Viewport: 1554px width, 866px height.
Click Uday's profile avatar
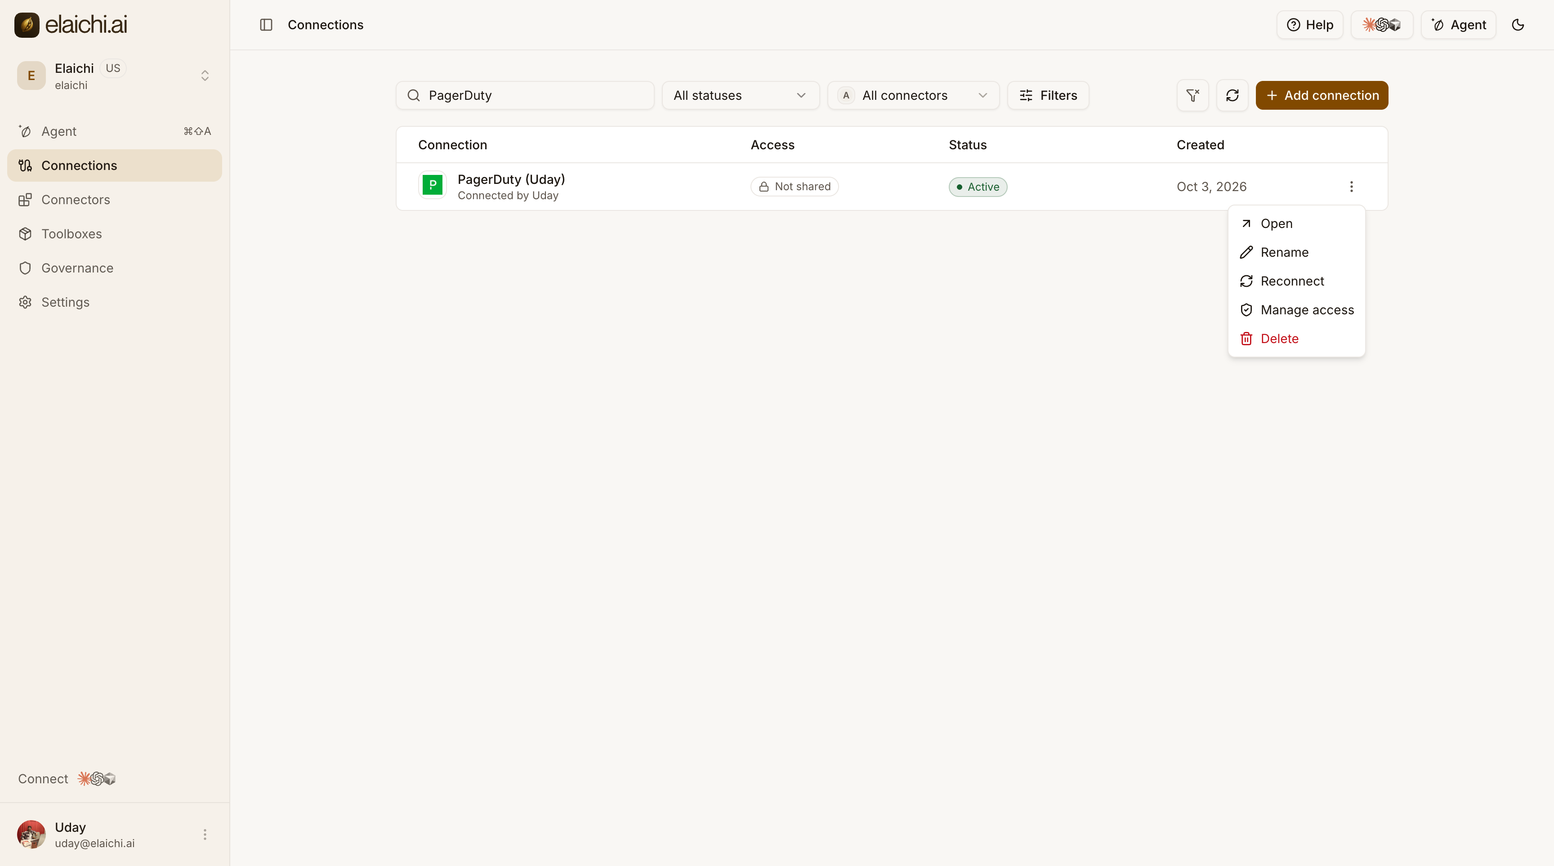[31, 834]
